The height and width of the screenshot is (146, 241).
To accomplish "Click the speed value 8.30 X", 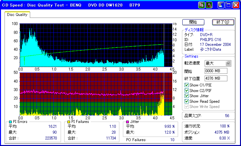I will click(224, 138).
